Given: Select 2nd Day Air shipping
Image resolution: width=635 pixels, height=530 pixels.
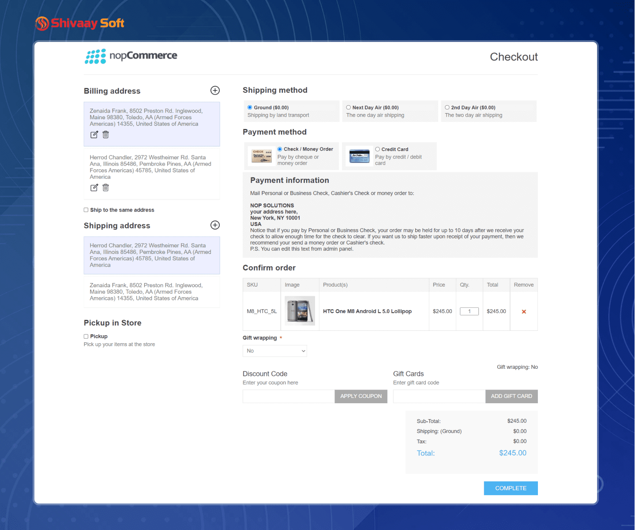Looking at the screenshot, I should 447,107.
